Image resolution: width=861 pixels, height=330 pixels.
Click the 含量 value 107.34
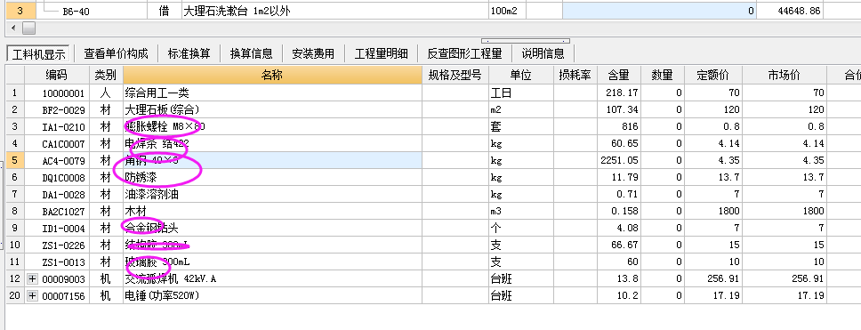pyautogui.click(x=618, y=109)
